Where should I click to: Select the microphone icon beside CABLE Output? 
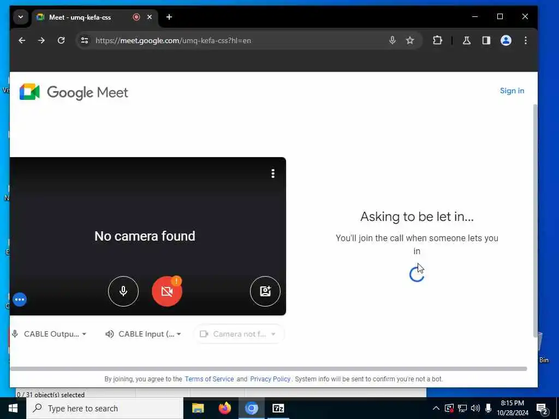click(15, 334)
